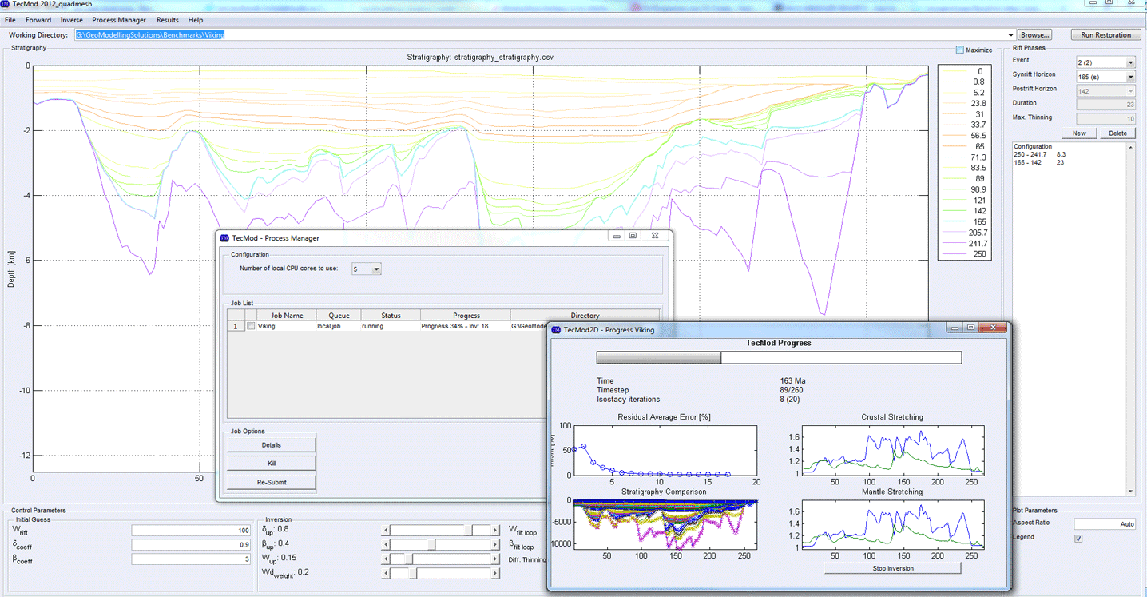Click the Aspect Ratio input field

point(1104,524)
